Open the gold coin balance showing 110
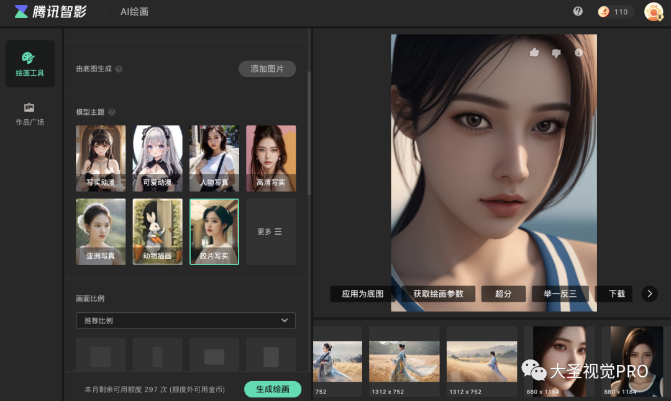Image resolution: width=671 pixels, height=401 pixels. [x=614, y=11]
